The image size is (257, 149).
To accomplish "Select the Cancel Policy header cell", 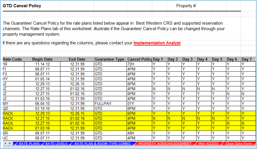I will [139, 59].
